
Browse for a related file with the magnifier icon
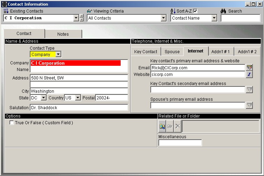(x=162, y=126)
